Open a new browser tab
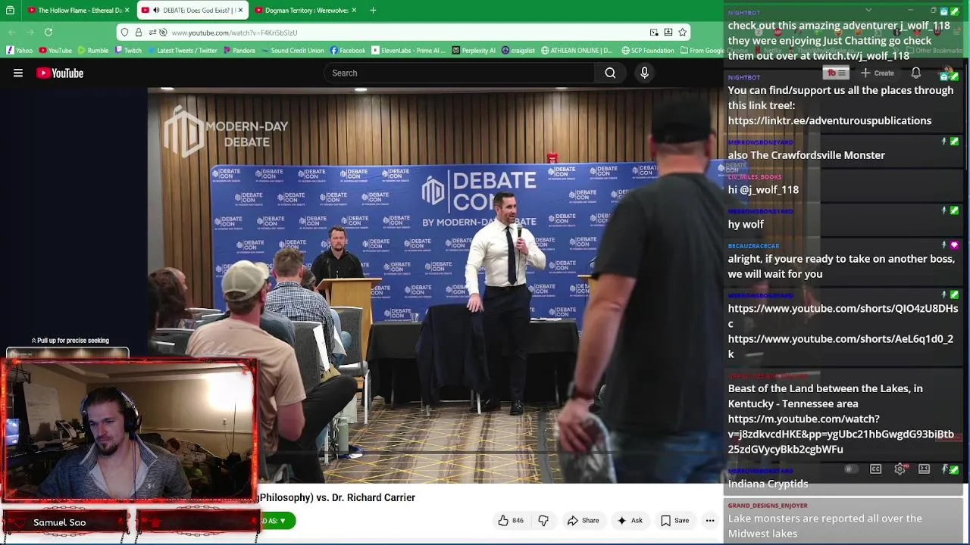Viewport: 970px width, 545px height. pyautogui.click(x=373, y=11)
